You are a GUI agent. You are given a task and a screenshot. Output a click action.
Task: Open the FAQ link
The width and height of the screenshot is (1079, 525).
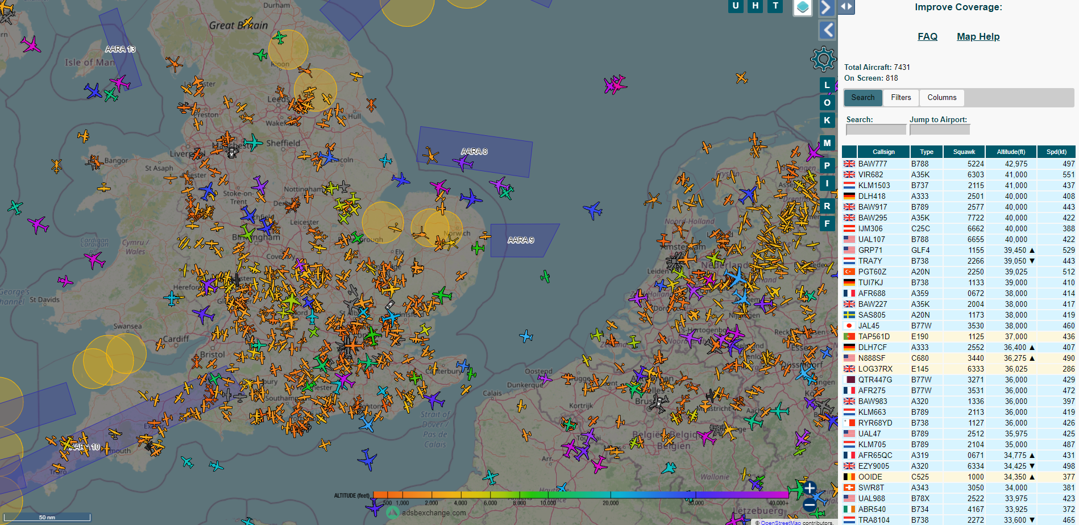[927, 36]
